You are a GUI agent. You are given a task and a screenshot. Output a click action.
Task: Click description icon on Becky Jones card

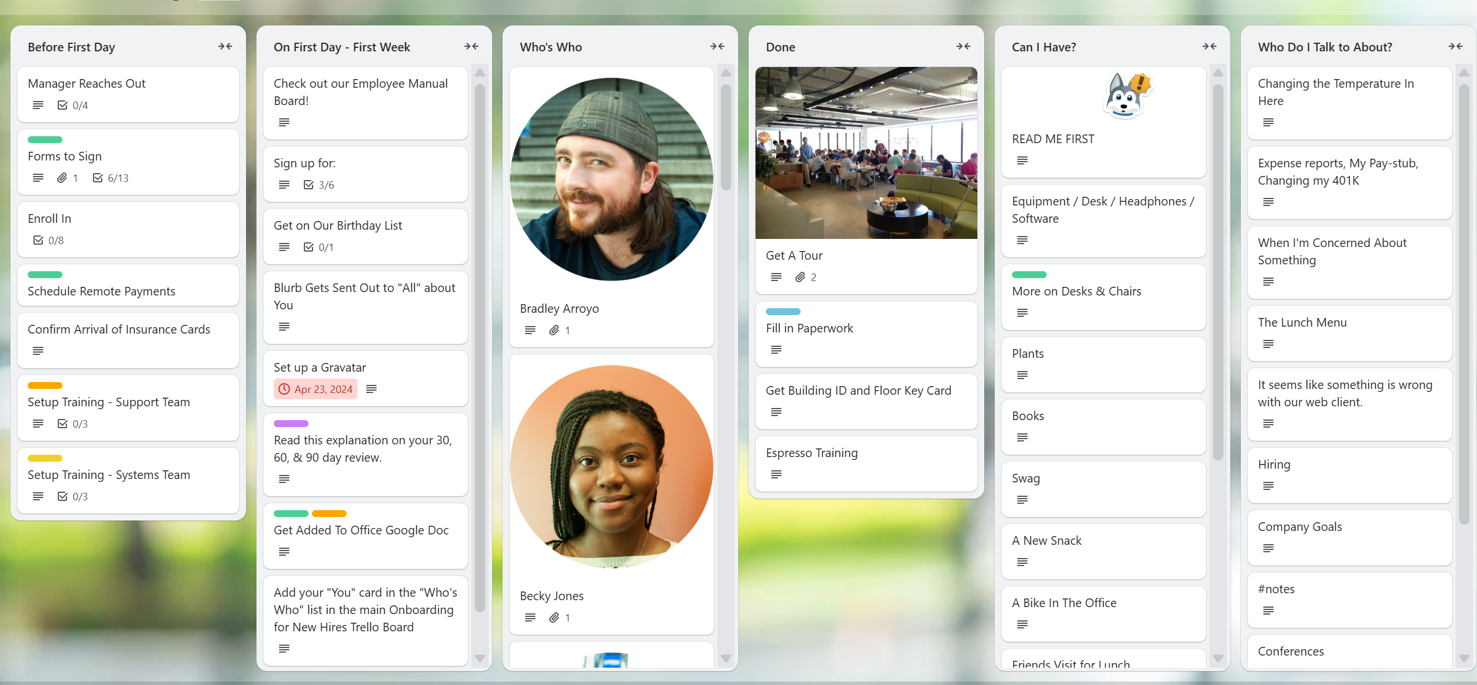[x=530, y=617]
